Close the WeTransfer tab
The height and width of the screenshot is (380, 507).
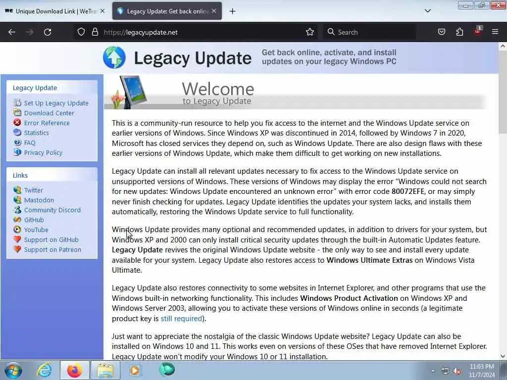tap(102, 11)
